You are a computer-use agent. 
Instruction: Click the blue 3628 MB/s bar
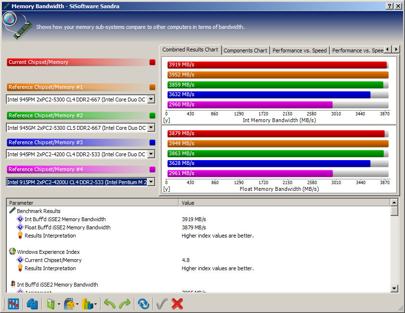[269, 163]
